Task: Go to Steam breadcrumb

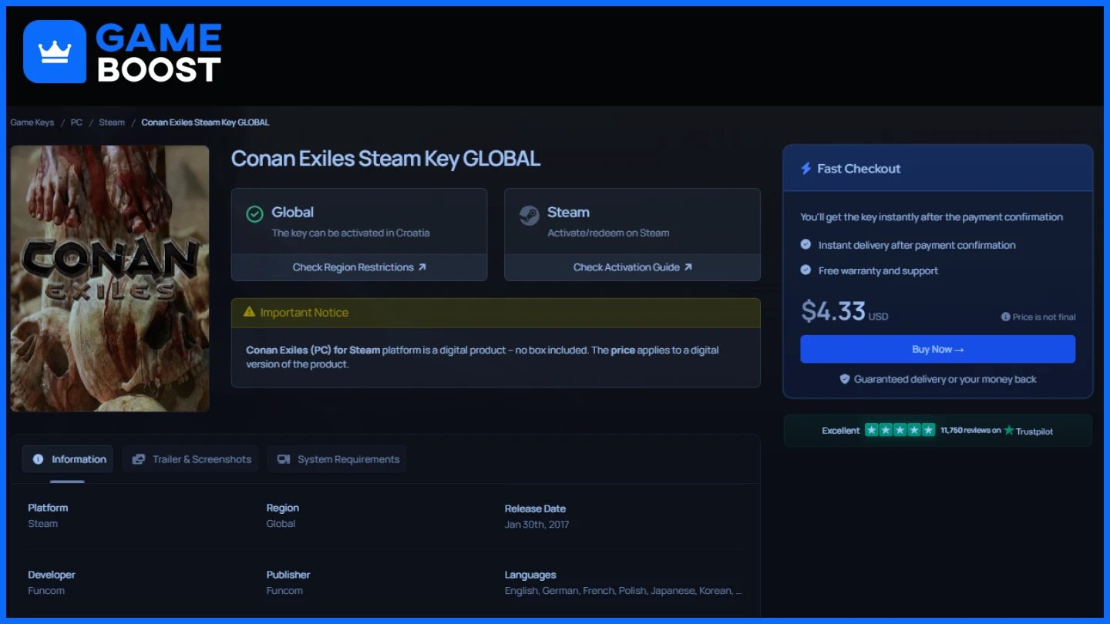Action: click(x=112, y=122)
